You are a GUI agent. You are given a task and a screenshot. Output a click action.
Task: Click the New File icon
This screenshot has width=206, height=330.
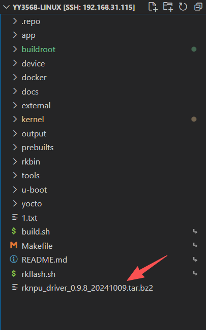[153, 7]
